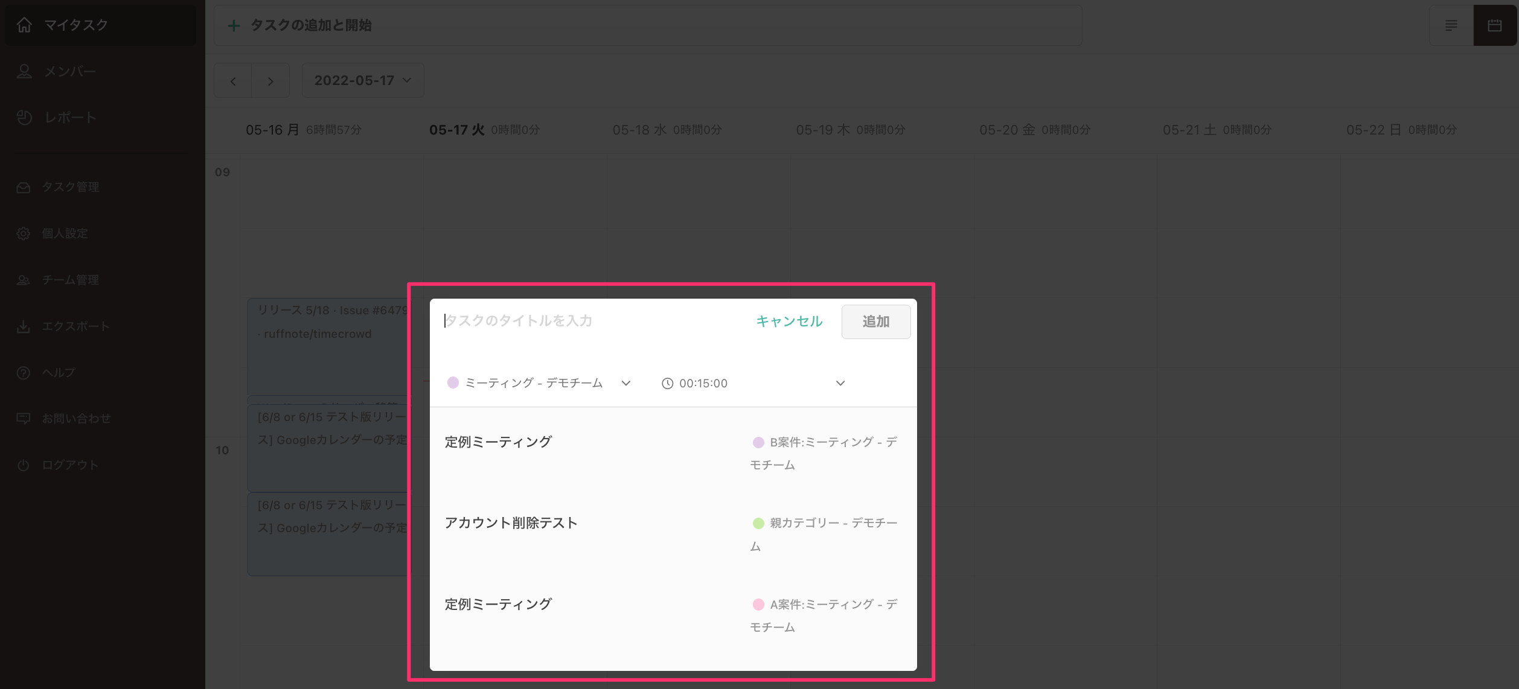Click the エクスポート download icon
The width and height of the screenshot is (1519, 689).
23,326
